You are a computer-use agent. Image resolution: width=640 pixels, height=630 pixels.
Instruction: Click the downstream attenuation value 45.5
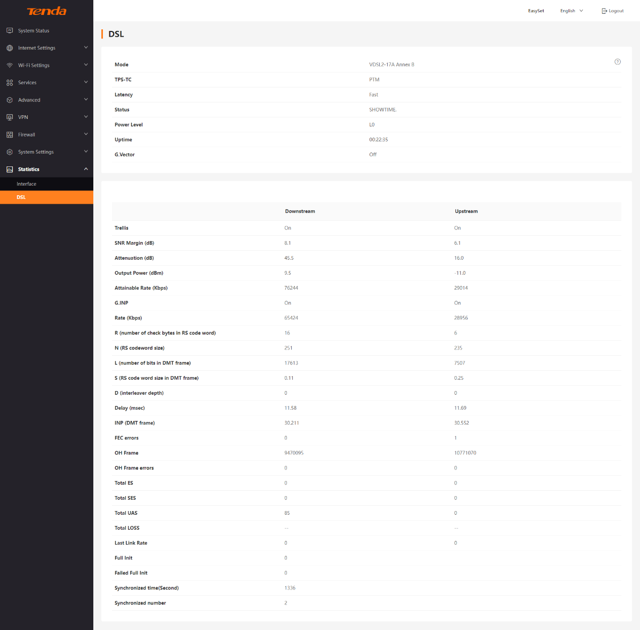tap(289, 258)
